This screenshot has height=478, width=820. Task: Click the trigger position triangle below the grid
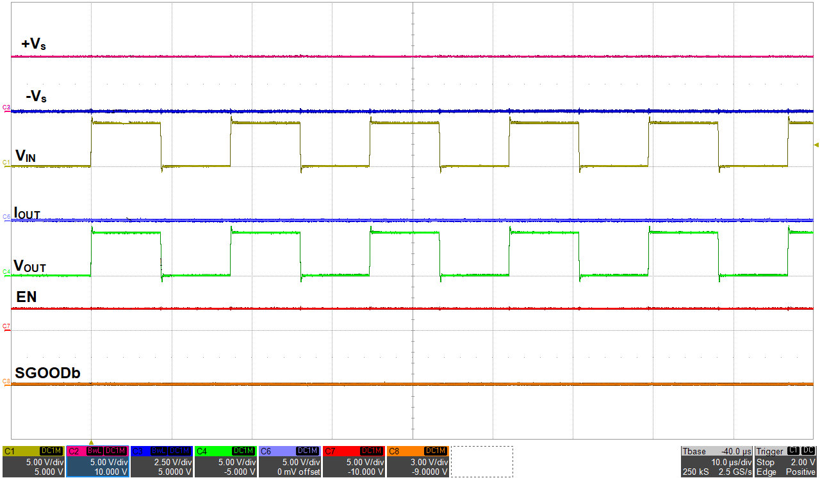point(92,442)
